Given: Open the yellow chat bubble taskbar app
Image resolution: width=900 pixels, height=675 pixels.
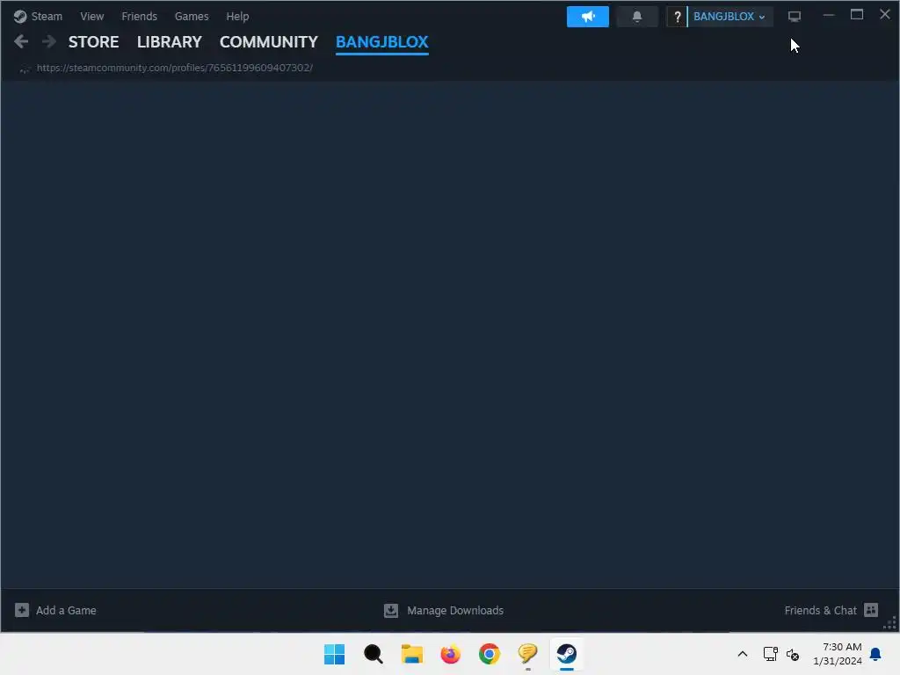Looking at the screenshot, I should coord(527,654).
